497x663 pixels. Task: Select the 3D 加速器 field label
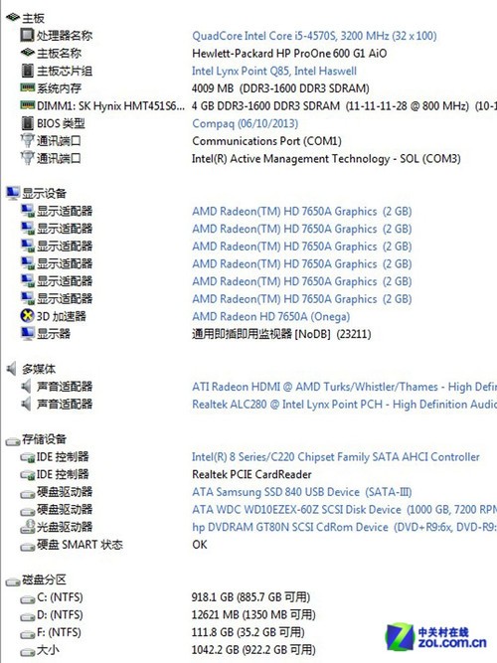click(x=62, y=316)
